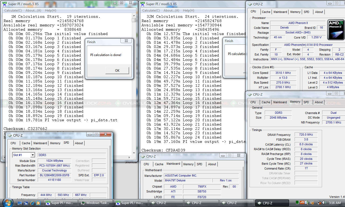The image size is (345, 207).
Task: Click CAS# Latency 8.0 clocks value
Action: [306, 144]
